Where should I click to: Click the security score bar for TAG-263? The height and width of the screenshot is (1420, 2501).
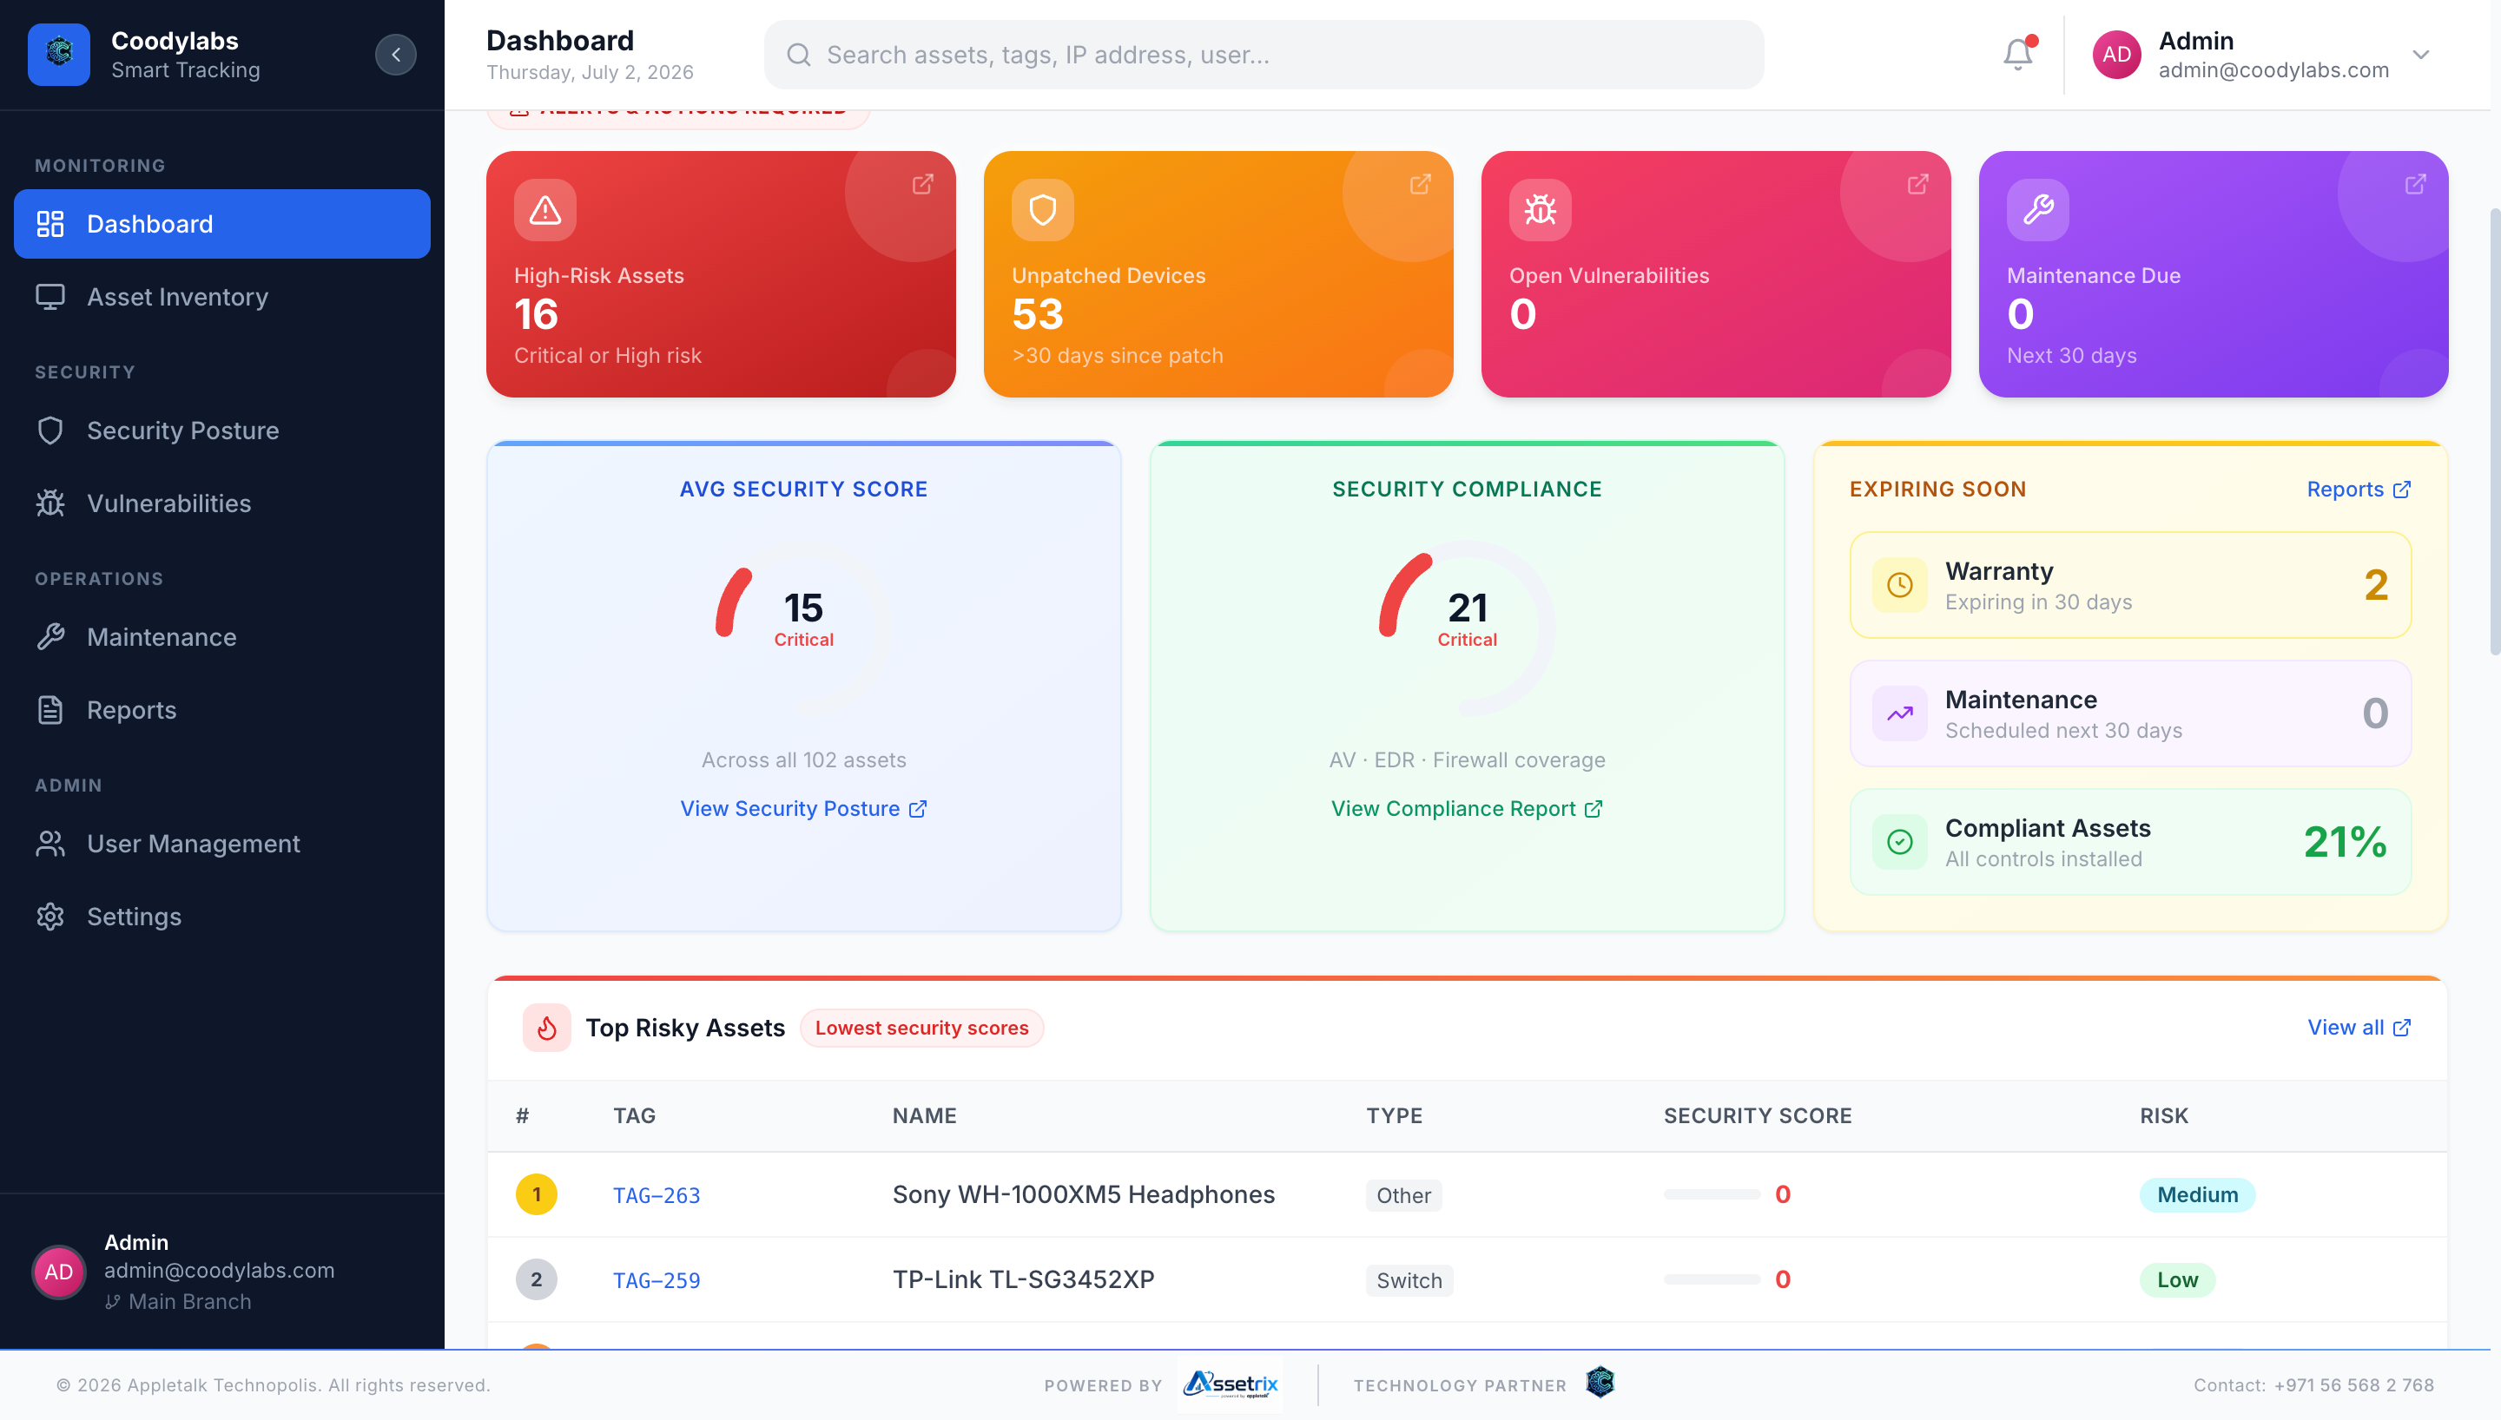click(1712, 1194)
